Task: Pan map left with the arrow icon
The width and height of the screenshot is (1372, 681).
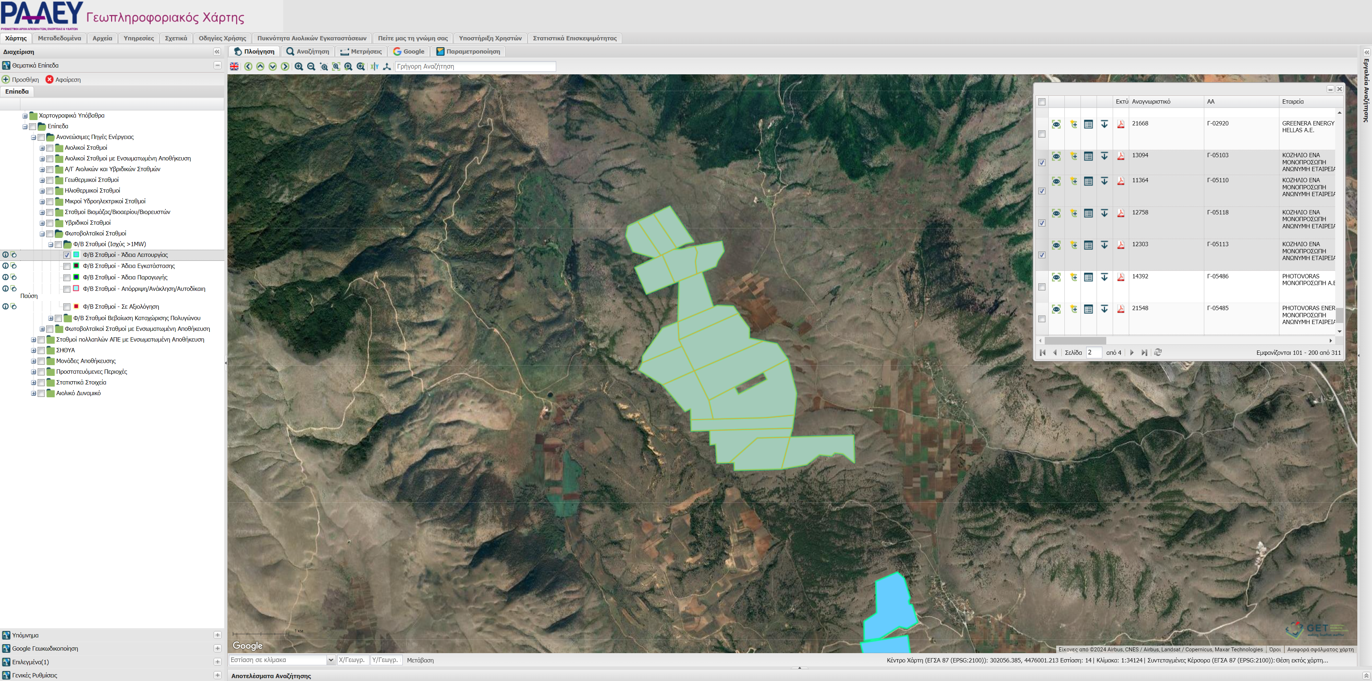Action: [248, 66]
